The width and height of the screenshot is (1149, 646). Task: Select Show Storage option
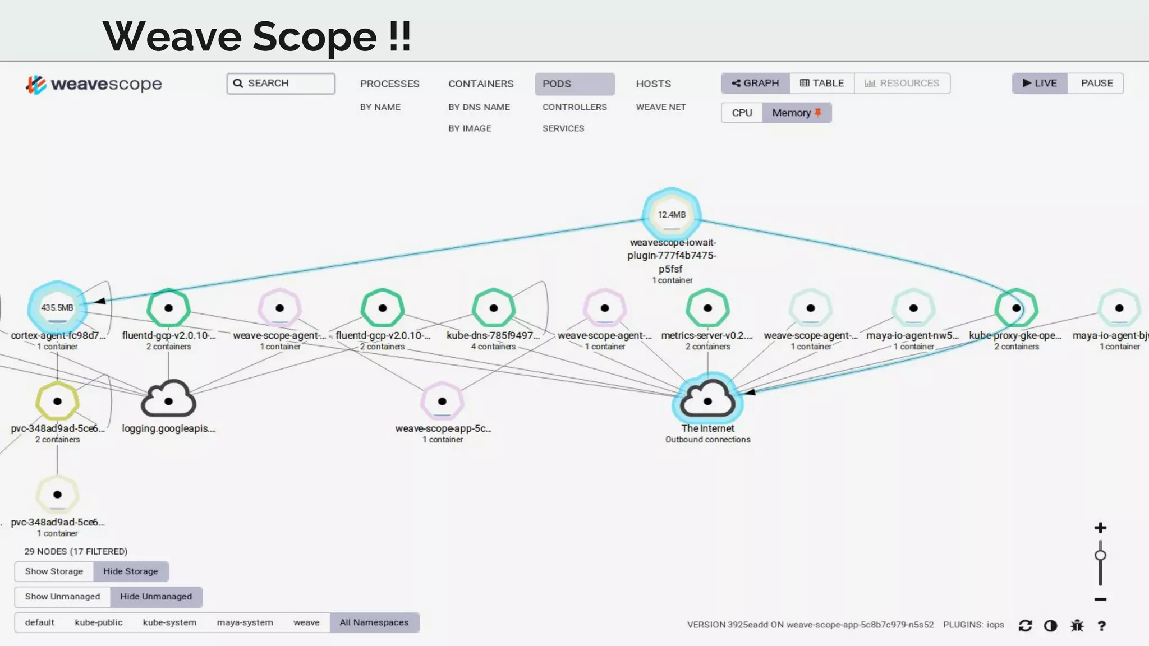tap(54, 571)
